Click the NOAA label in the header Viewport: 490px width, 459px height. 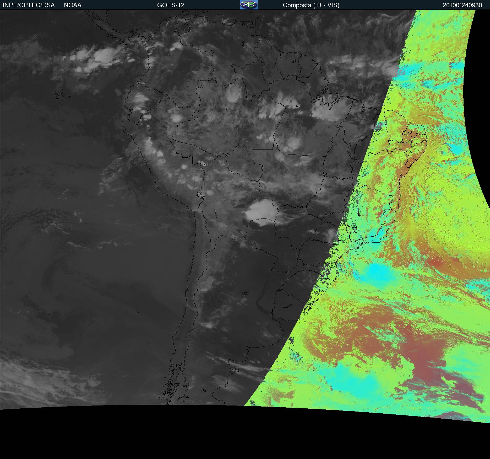(x=73, y=5)
